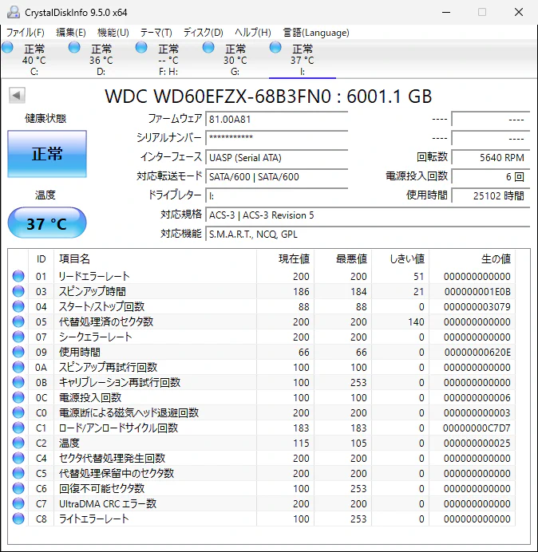Screen dimensions: 538x552
Task: Click status orb for attribute 03 スピンアップ時間
Action: pos(18,291)
